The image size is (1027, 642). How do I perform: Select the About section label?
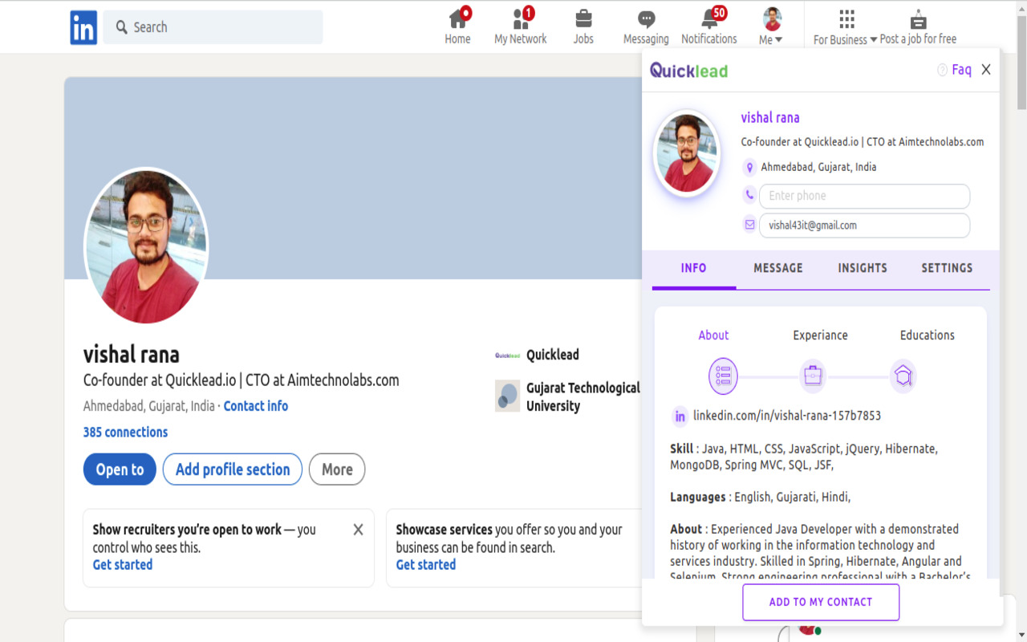713,335
